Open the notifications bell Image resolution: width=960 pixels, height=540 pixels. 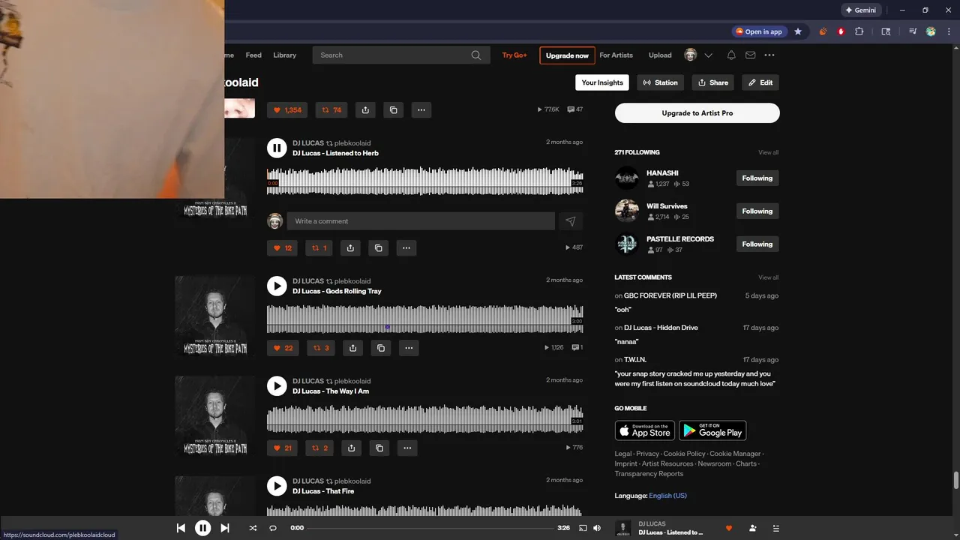click(731, 55)
